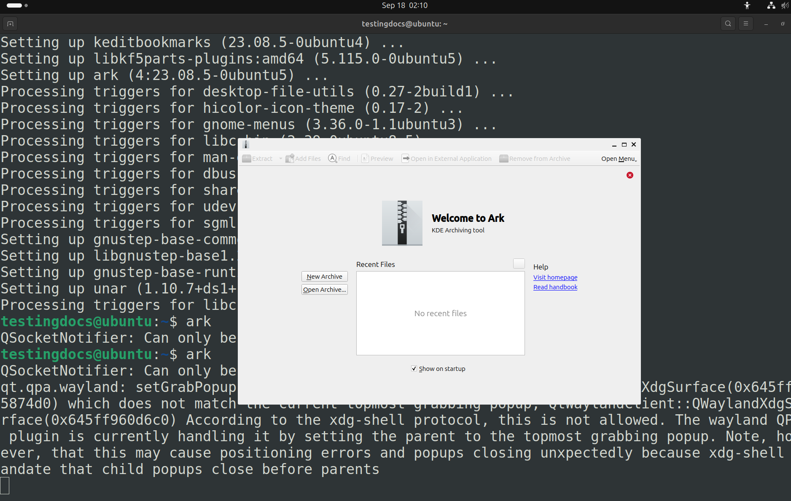Open the terminal hamburger menu

746,24
